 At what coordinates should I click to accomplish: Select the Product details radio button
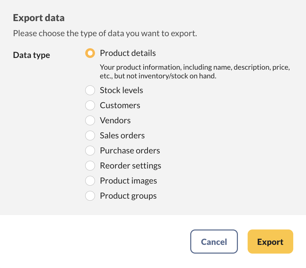pyautogui.click(x=90, y=53)
